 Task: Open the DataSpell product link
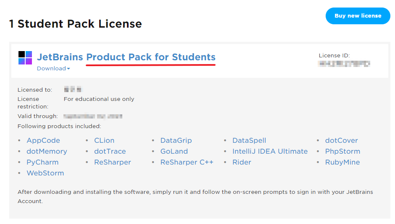(x=249, y=140)
